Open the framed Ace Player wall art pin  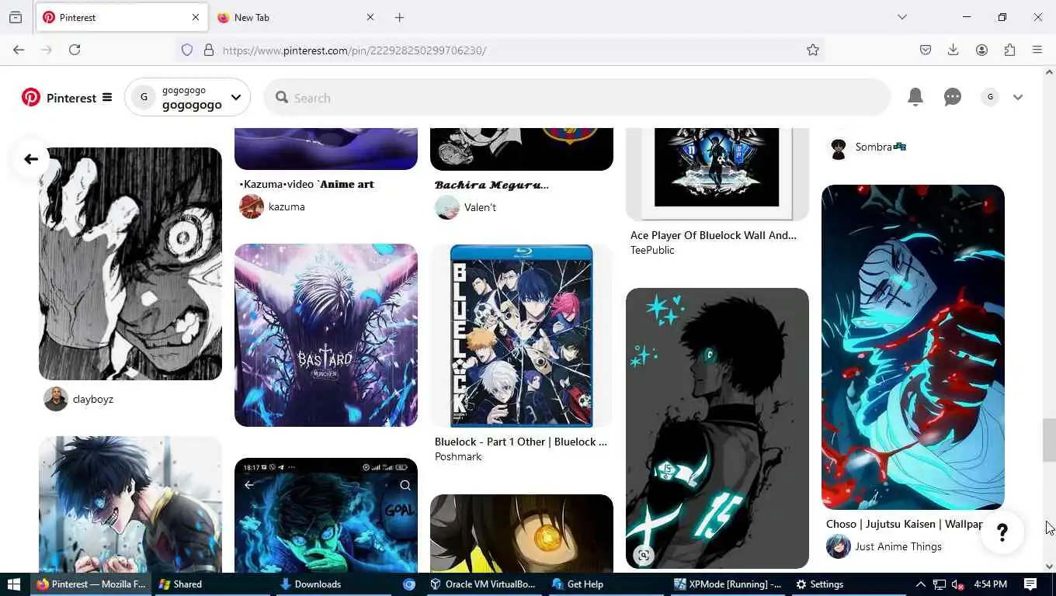(x=717, y=175)
